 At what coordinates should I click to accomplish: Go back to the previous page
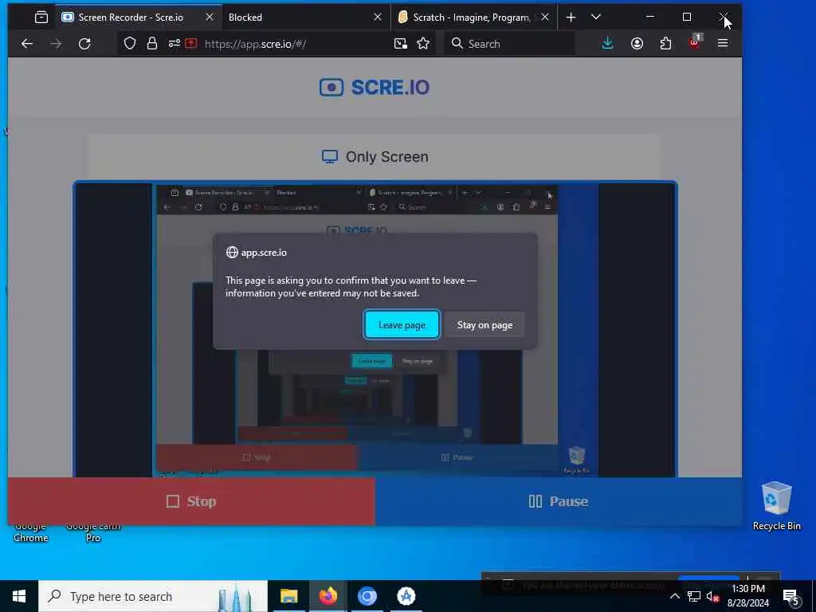tap(27, 44)
